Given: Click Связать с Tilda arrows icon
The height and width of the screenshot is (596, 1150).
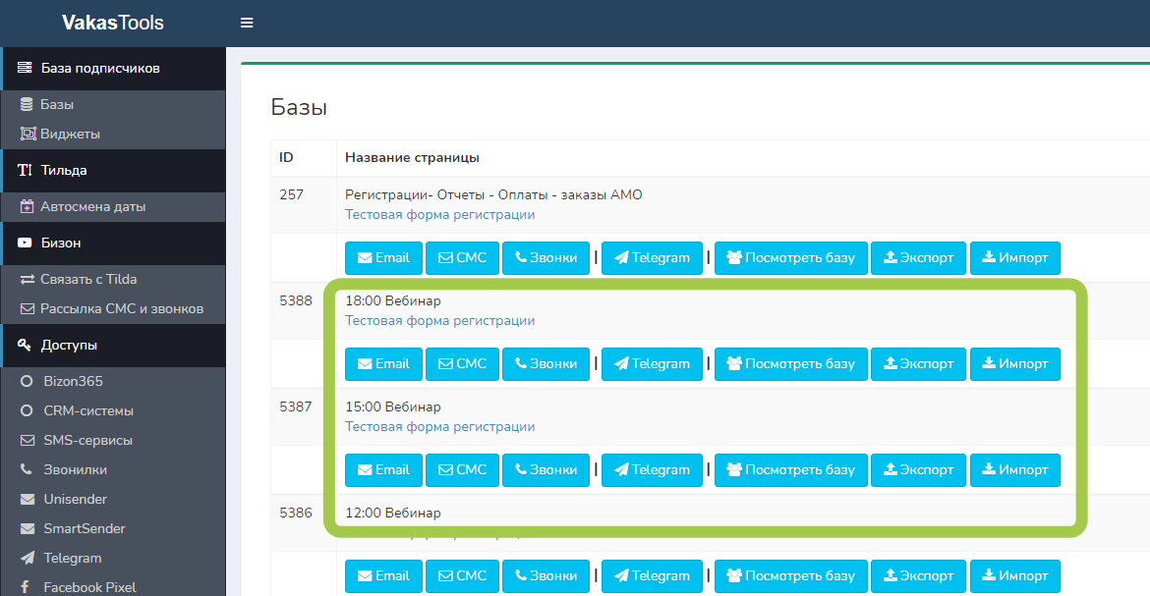Looking at the screenshot, I should (27, 280).
